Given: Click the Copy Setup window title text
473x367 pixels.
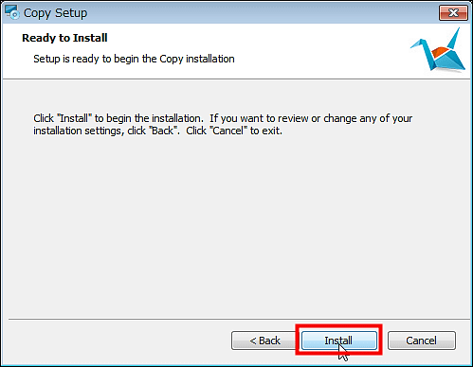Looking at the screenshot, I should (55, 13).
